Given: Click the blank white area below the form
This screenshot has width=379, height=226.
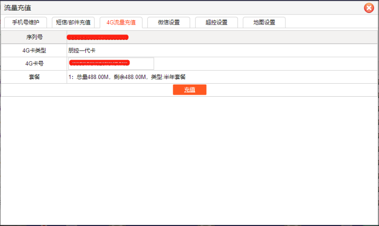Looking at the screenshot, I should point(189,159).
